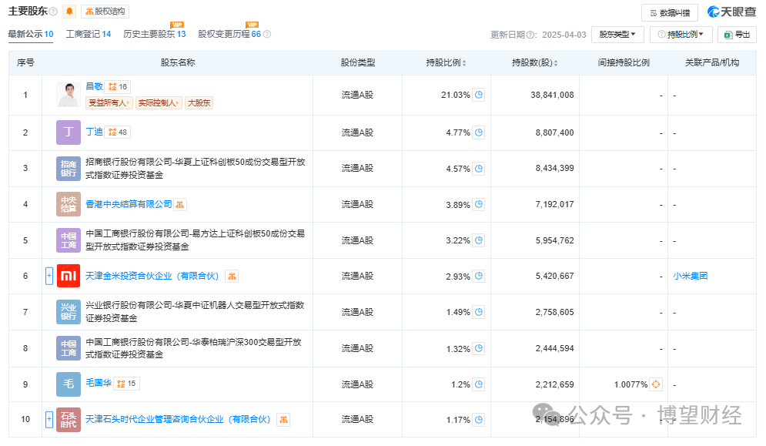The width and height of the screenshot is (766, 446).
Task: Click the indirect holding icon beside 1.0077%
Action: [656, 384]
